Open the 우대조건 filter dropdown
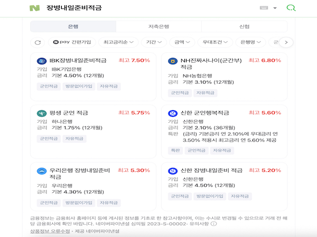 tap(215, 42)
